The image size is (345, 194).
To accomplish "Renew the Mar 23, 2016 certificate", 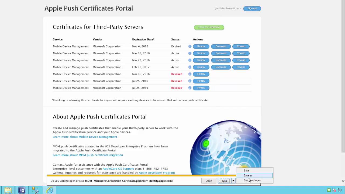I will (201, 60).
